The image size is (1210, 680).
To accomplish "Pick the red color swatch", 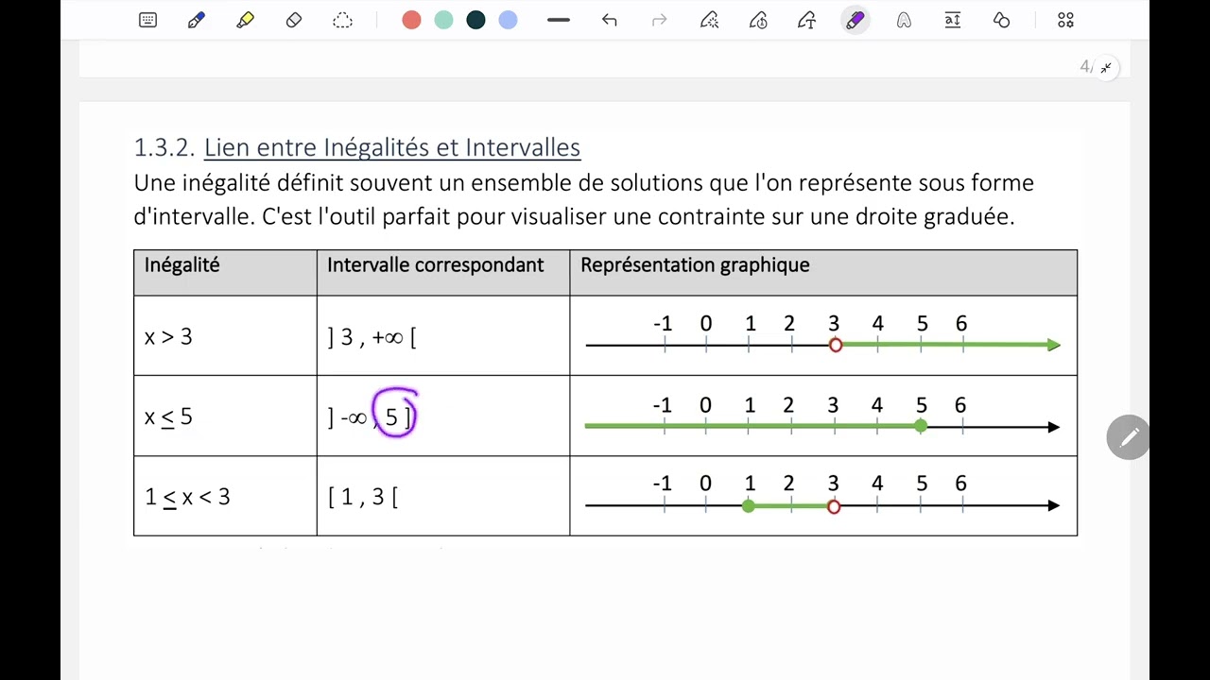I will coord(411,20).
